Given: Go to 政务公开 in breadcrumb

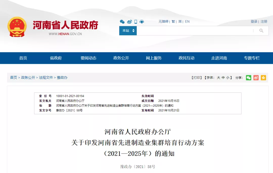Looking at the screenshot, I should coord(28,78).
